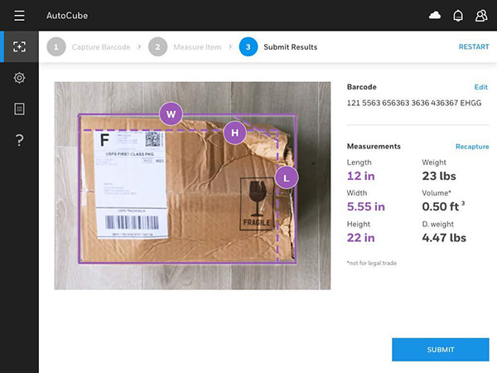Open the hamburger menu
The width and height of the screenshot is (497, 373).
(19, 15)
